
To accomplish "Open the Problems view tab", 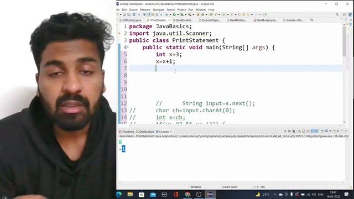I will [x=127, y=132].
